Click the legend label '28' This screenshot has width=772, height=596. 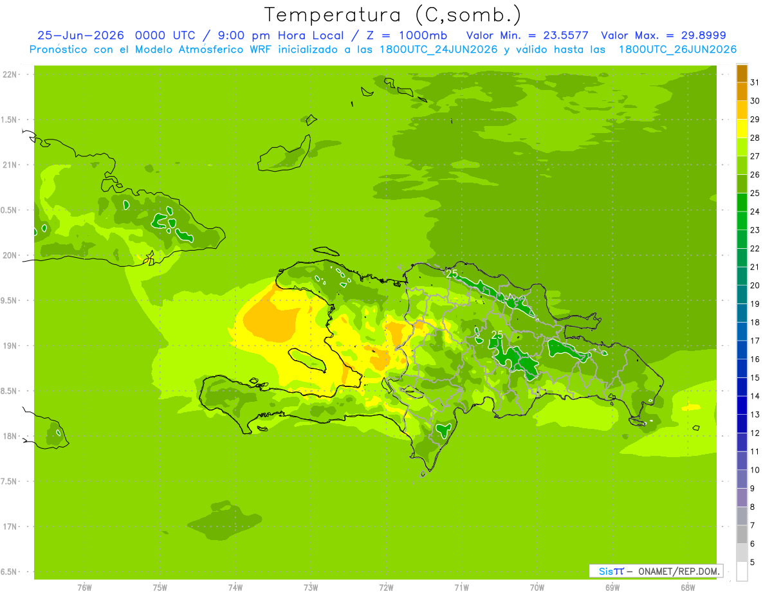click(755, 138)
